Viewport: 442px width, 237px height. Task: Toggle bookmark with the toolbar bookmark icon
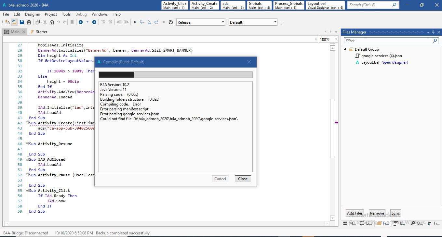pos(72,22)
